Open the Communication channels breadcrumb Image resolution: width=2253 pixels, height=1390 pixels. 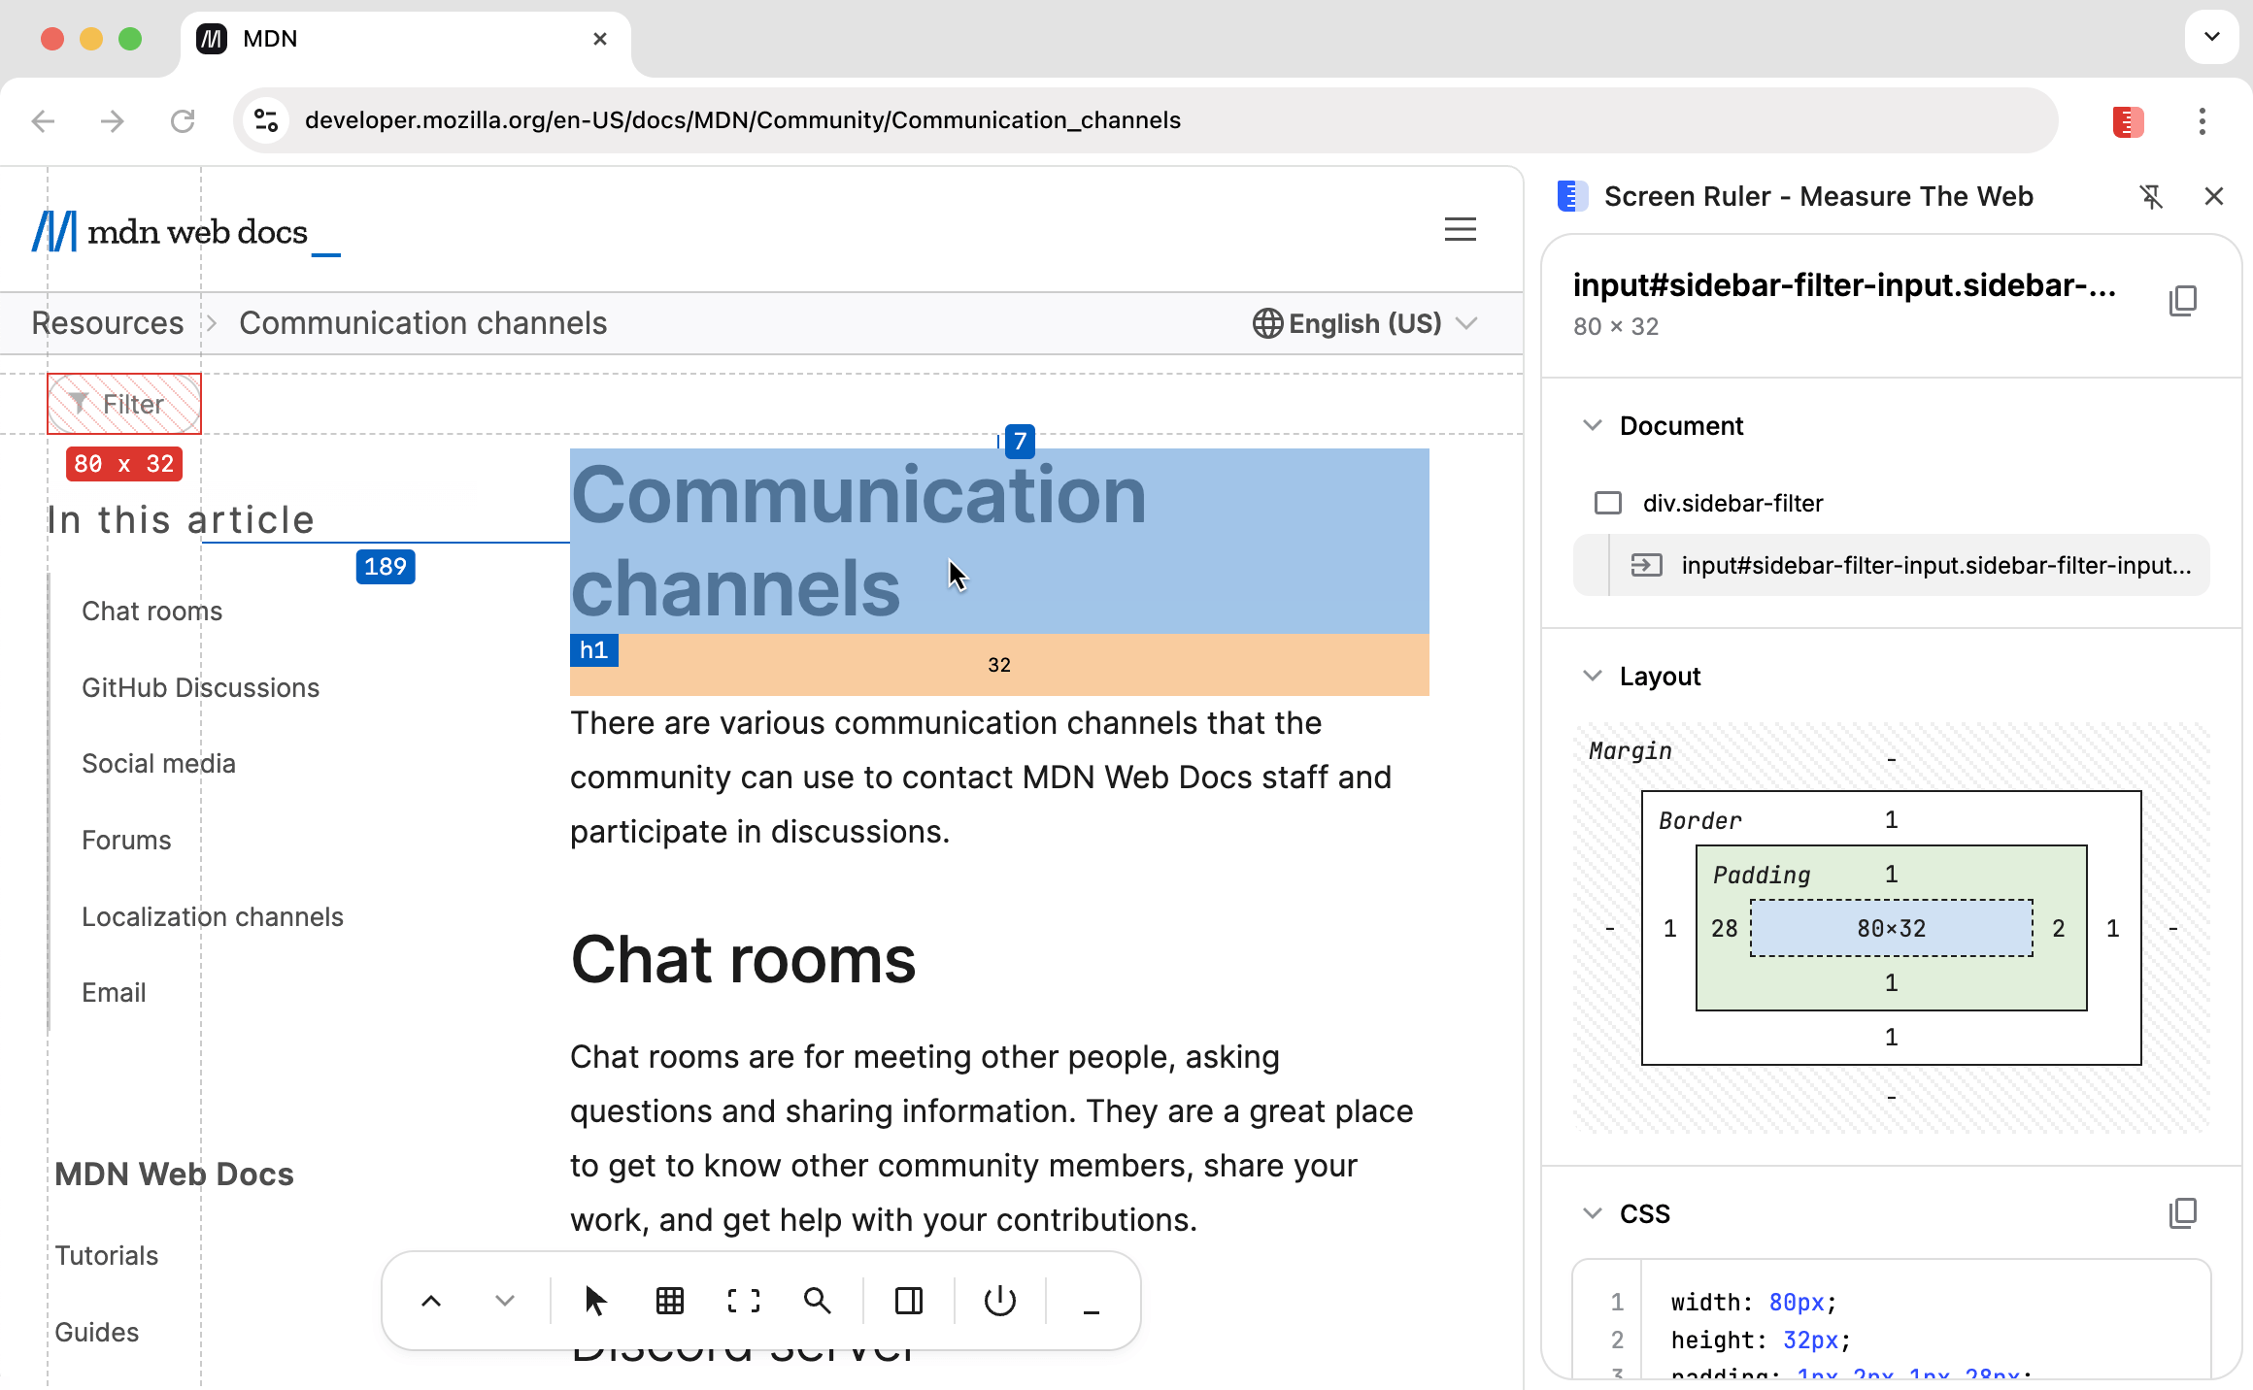coord(423,323)
